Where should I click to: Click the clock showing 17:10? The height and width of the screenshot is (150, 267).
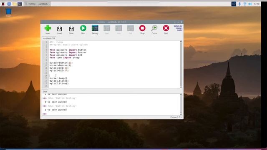pos(257,4)
